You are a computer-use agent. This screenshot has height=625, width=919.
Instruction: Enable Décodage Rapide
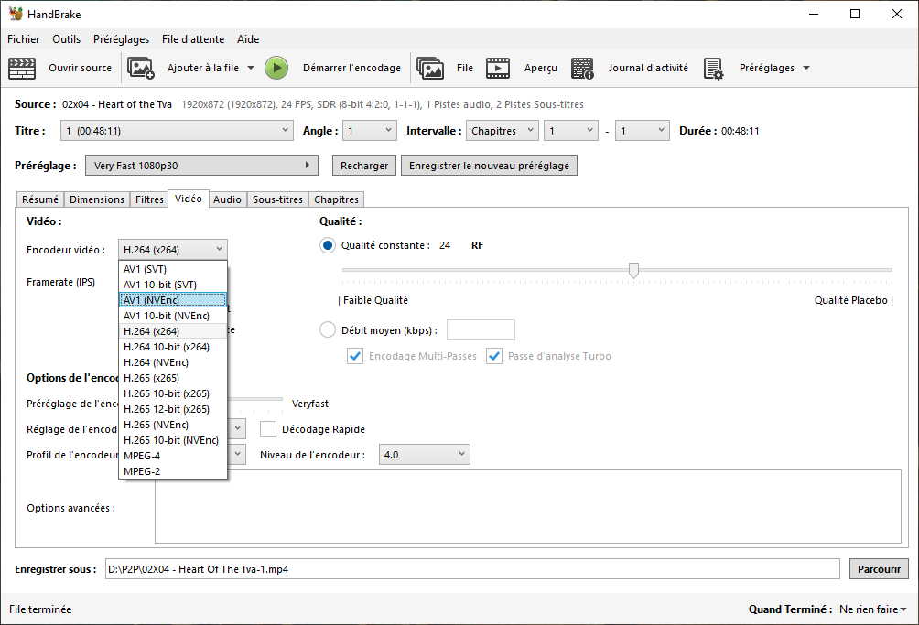click(x=269, y=428)
